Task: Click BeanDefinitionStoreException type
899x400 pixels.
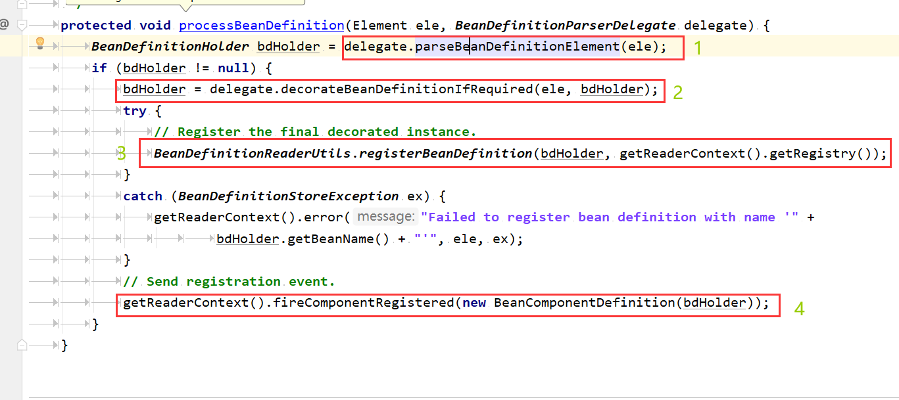Action: point(289,196)
